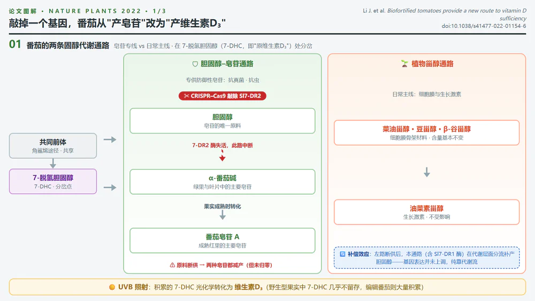This screenshot has height=301, width=535.
Task: Click the bold 维生素D₃ in the UVB banner
Action: pyautogui.click(x=249, y=287)
